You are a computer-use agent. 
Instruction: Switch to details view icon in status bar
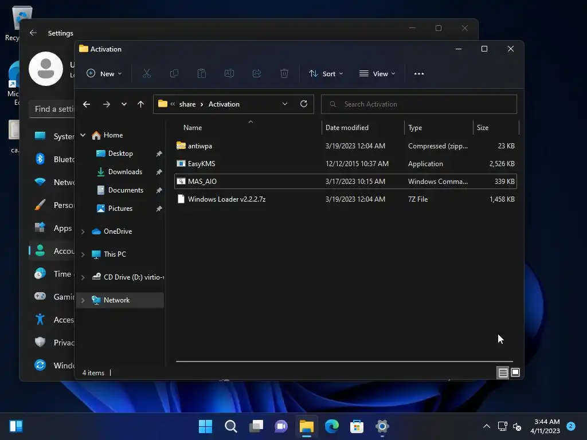(503, 372)
